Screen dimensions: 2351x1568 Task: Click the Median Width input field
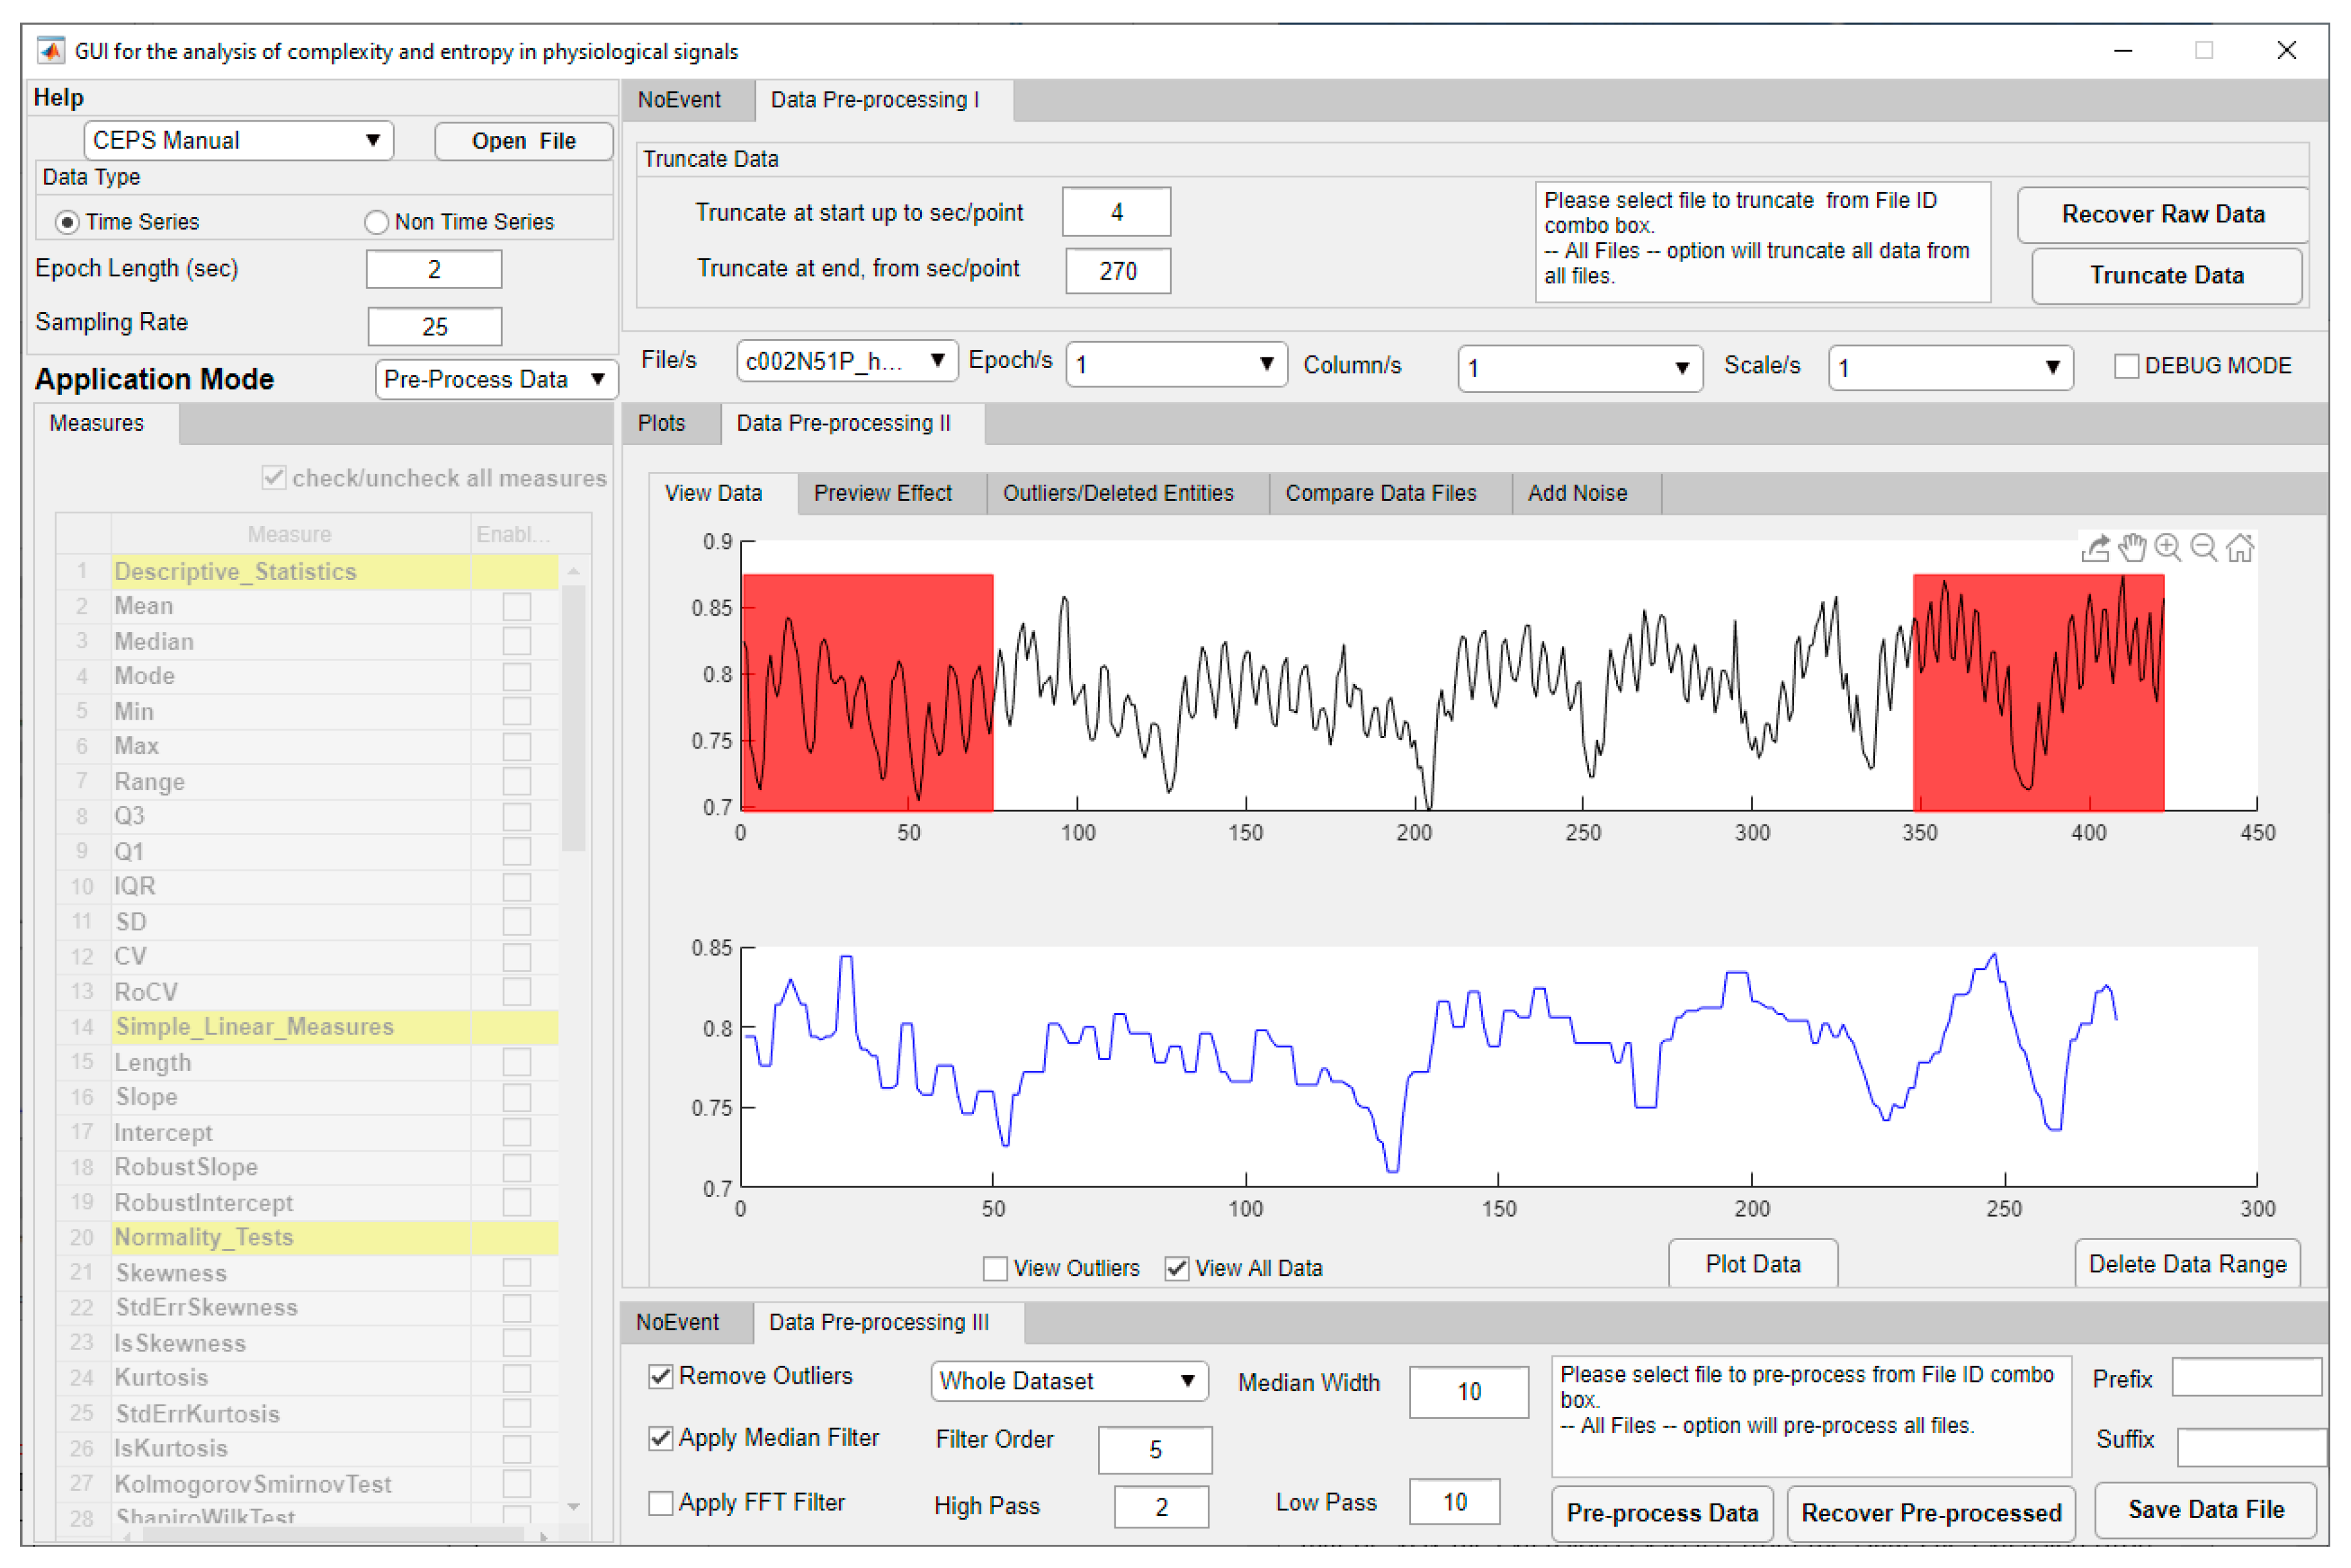pos(1468,1391)
